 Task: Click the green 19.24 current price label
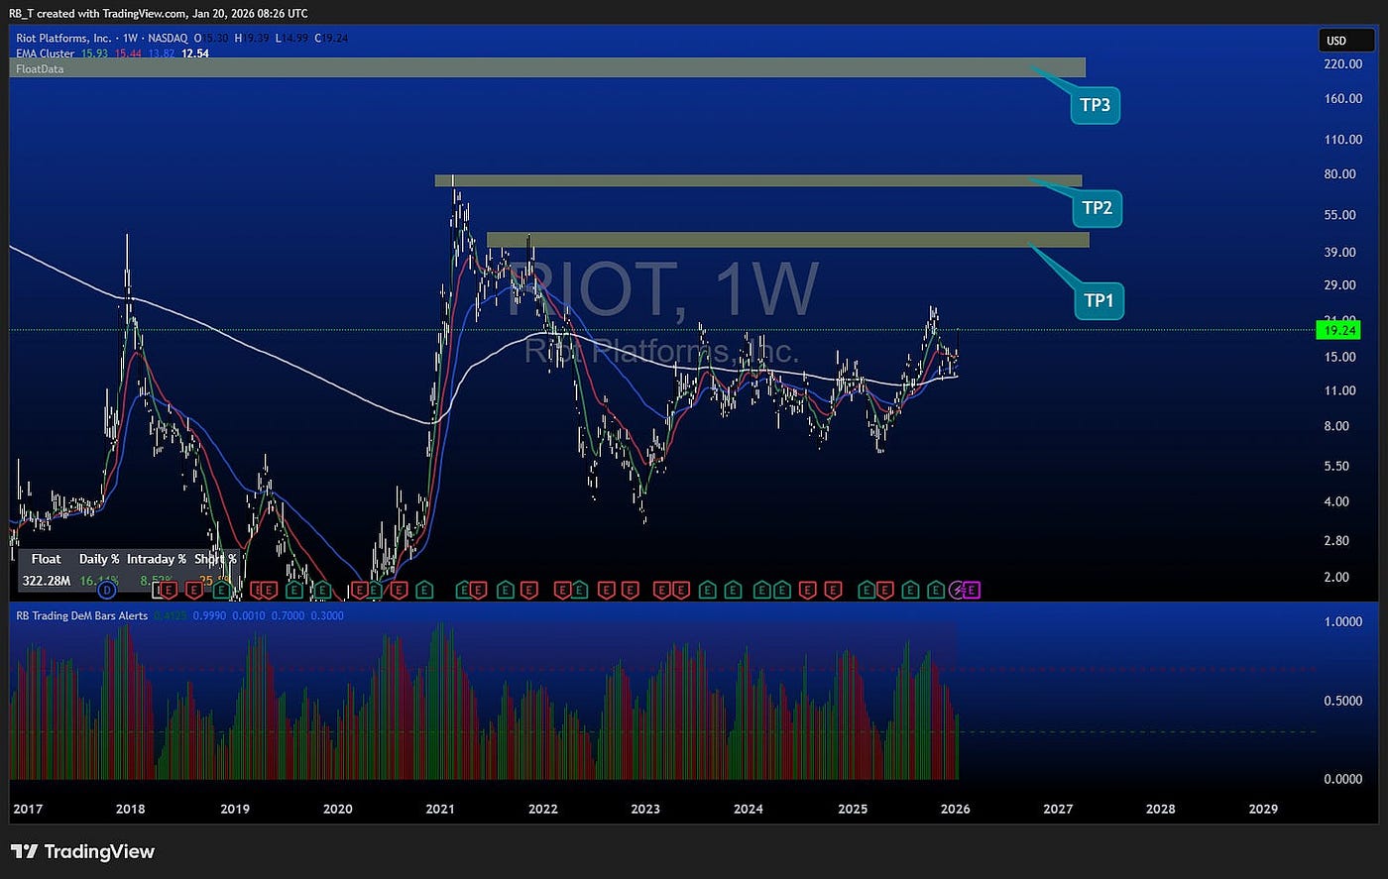tap(1338, 330)
